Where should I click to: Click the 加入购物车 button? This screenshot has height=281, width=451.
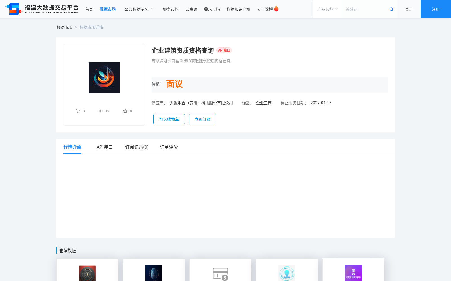click(x=169, y=119)
